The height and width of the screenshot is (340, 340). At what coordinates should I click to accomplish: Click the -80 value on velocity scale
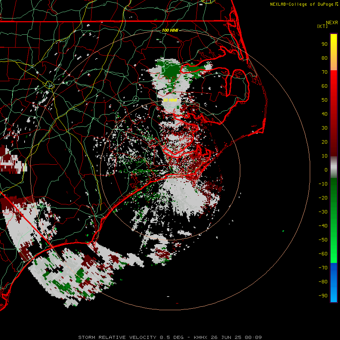tap(323, 282)
